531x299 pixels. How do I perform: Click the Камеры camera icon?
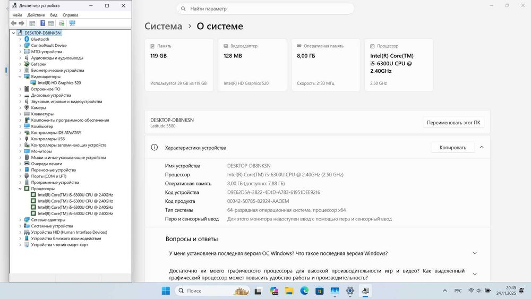pyautogui.click(x=27, y=108)
